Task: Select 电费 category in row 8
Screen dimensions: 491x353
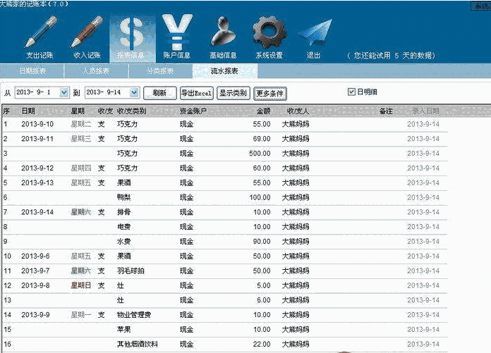Action: click(x=124, y=227)
